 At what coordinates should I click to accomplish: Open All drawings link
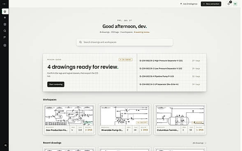coord(199,143)
